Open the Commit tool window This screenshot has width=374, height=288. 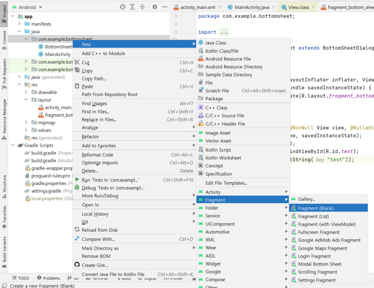[4, 40]
